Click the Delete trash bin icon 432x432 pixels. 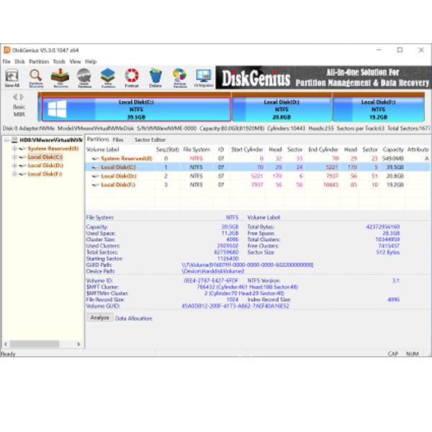156,78
